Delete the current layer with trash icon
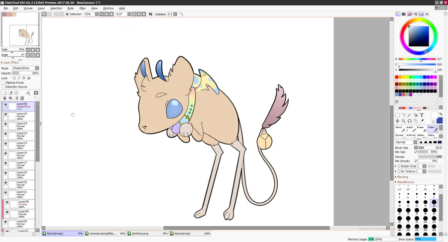448x242 pixels. 22,98
